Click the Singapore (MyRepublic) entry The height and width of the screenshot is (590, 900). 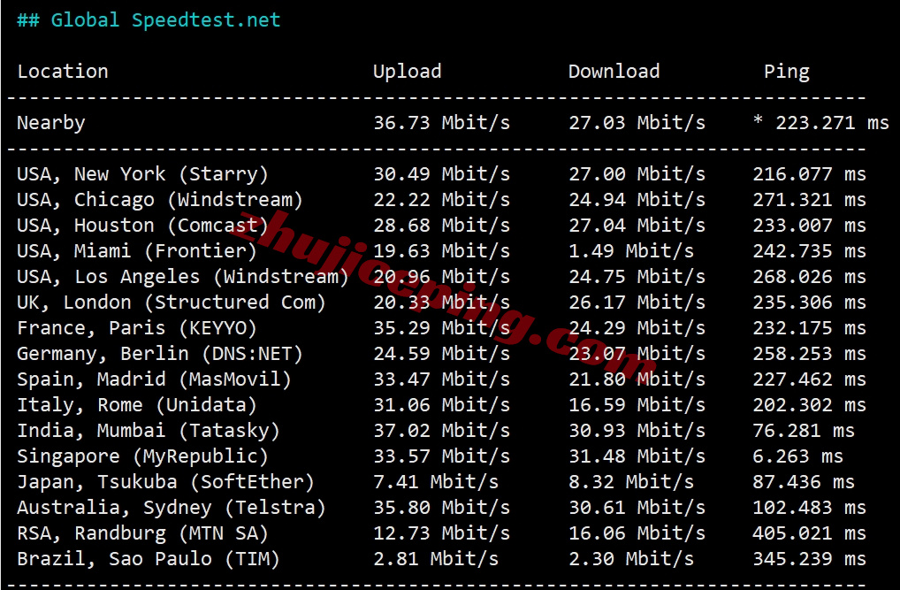(142, 456)
